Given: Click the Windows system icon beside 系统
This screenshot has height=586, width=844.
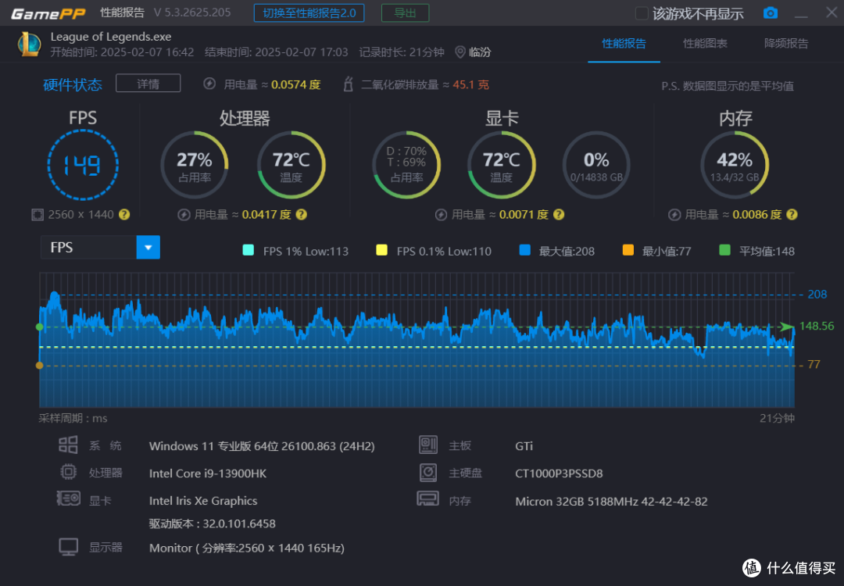Looking at the screenshot, I should [x=68, y=445].
